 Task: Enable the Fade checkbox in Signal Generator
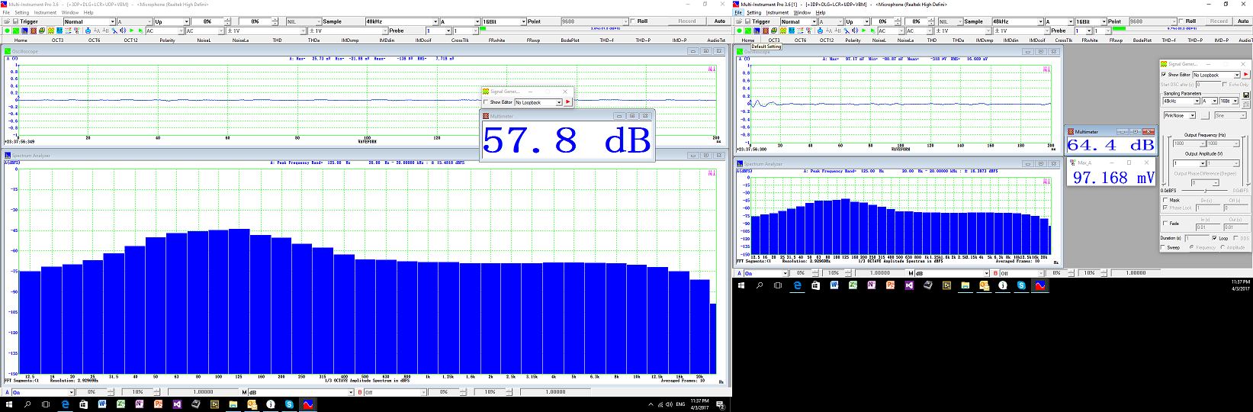pos(1165,224)
